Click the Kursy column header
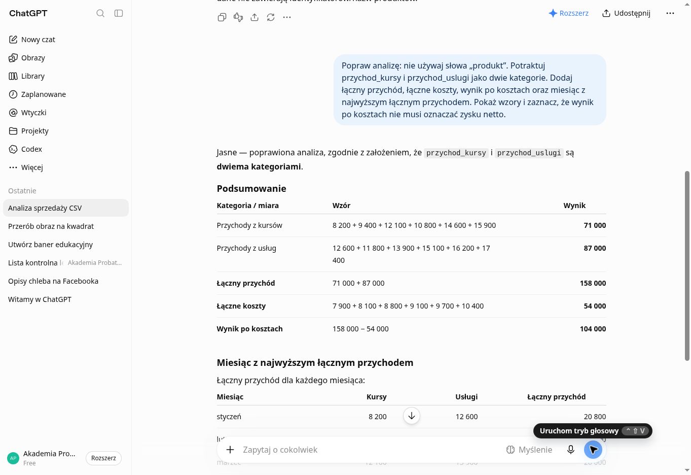691x475 pixels. (x=377, y=397)
